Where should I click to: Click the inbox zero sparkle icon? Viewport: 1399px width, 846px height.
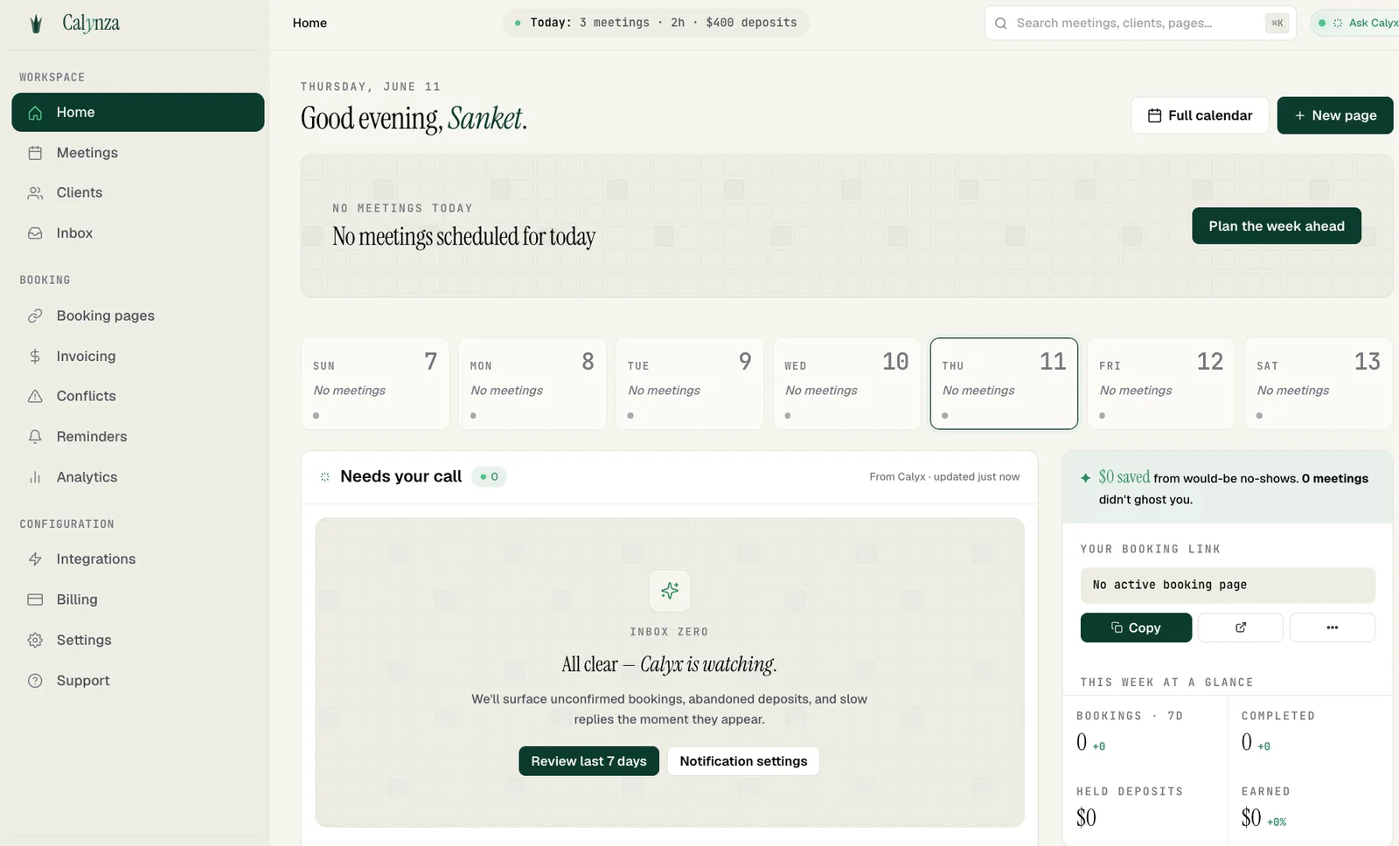click(x=670, y=591)
